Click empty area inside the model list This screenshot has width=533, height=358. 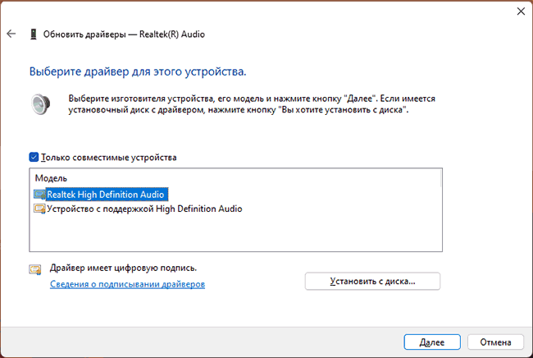[x=235, y=233]
